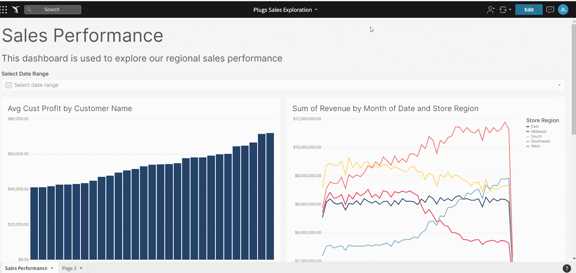Click the refresh data icon

point(503,10)
